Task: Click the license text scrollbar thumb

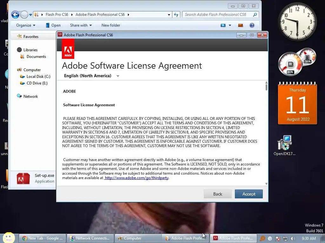Action: pos(266,87)
